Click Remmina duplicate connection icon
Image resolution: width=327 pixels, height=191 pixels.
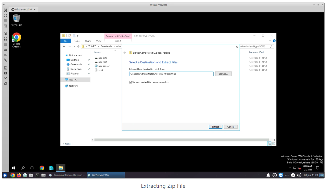[x=5, y=68]
